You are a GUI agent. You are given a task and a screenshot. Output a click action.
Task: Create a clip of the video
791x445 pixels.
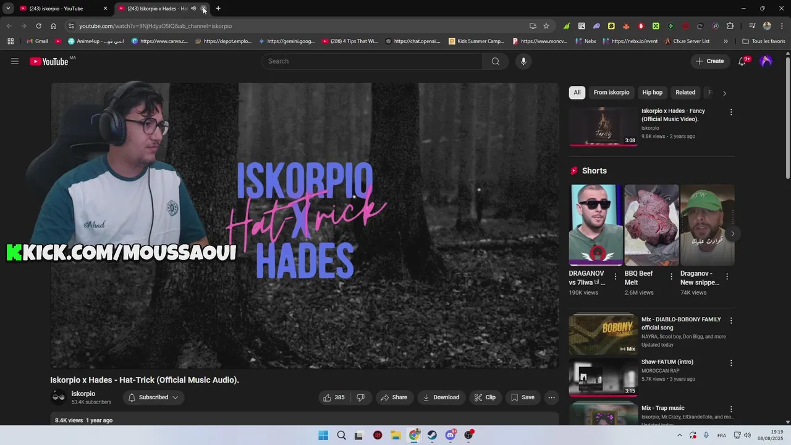click(485, 397)
